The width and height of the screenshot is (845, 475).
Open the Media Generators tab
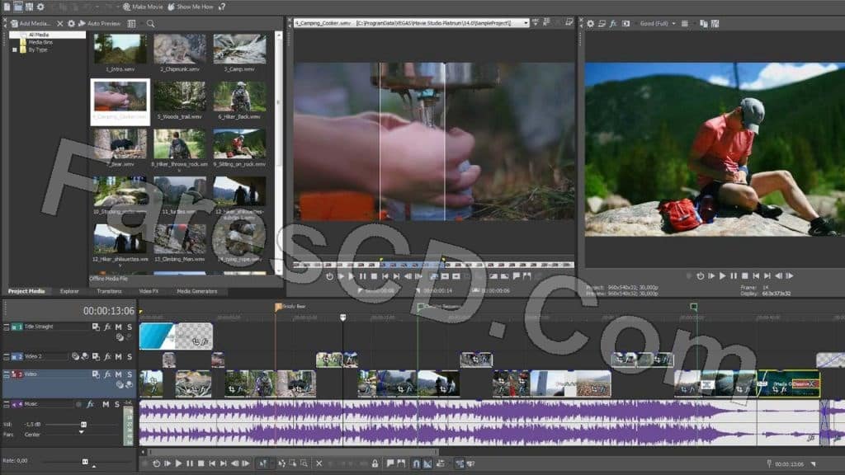pos(197,291)
